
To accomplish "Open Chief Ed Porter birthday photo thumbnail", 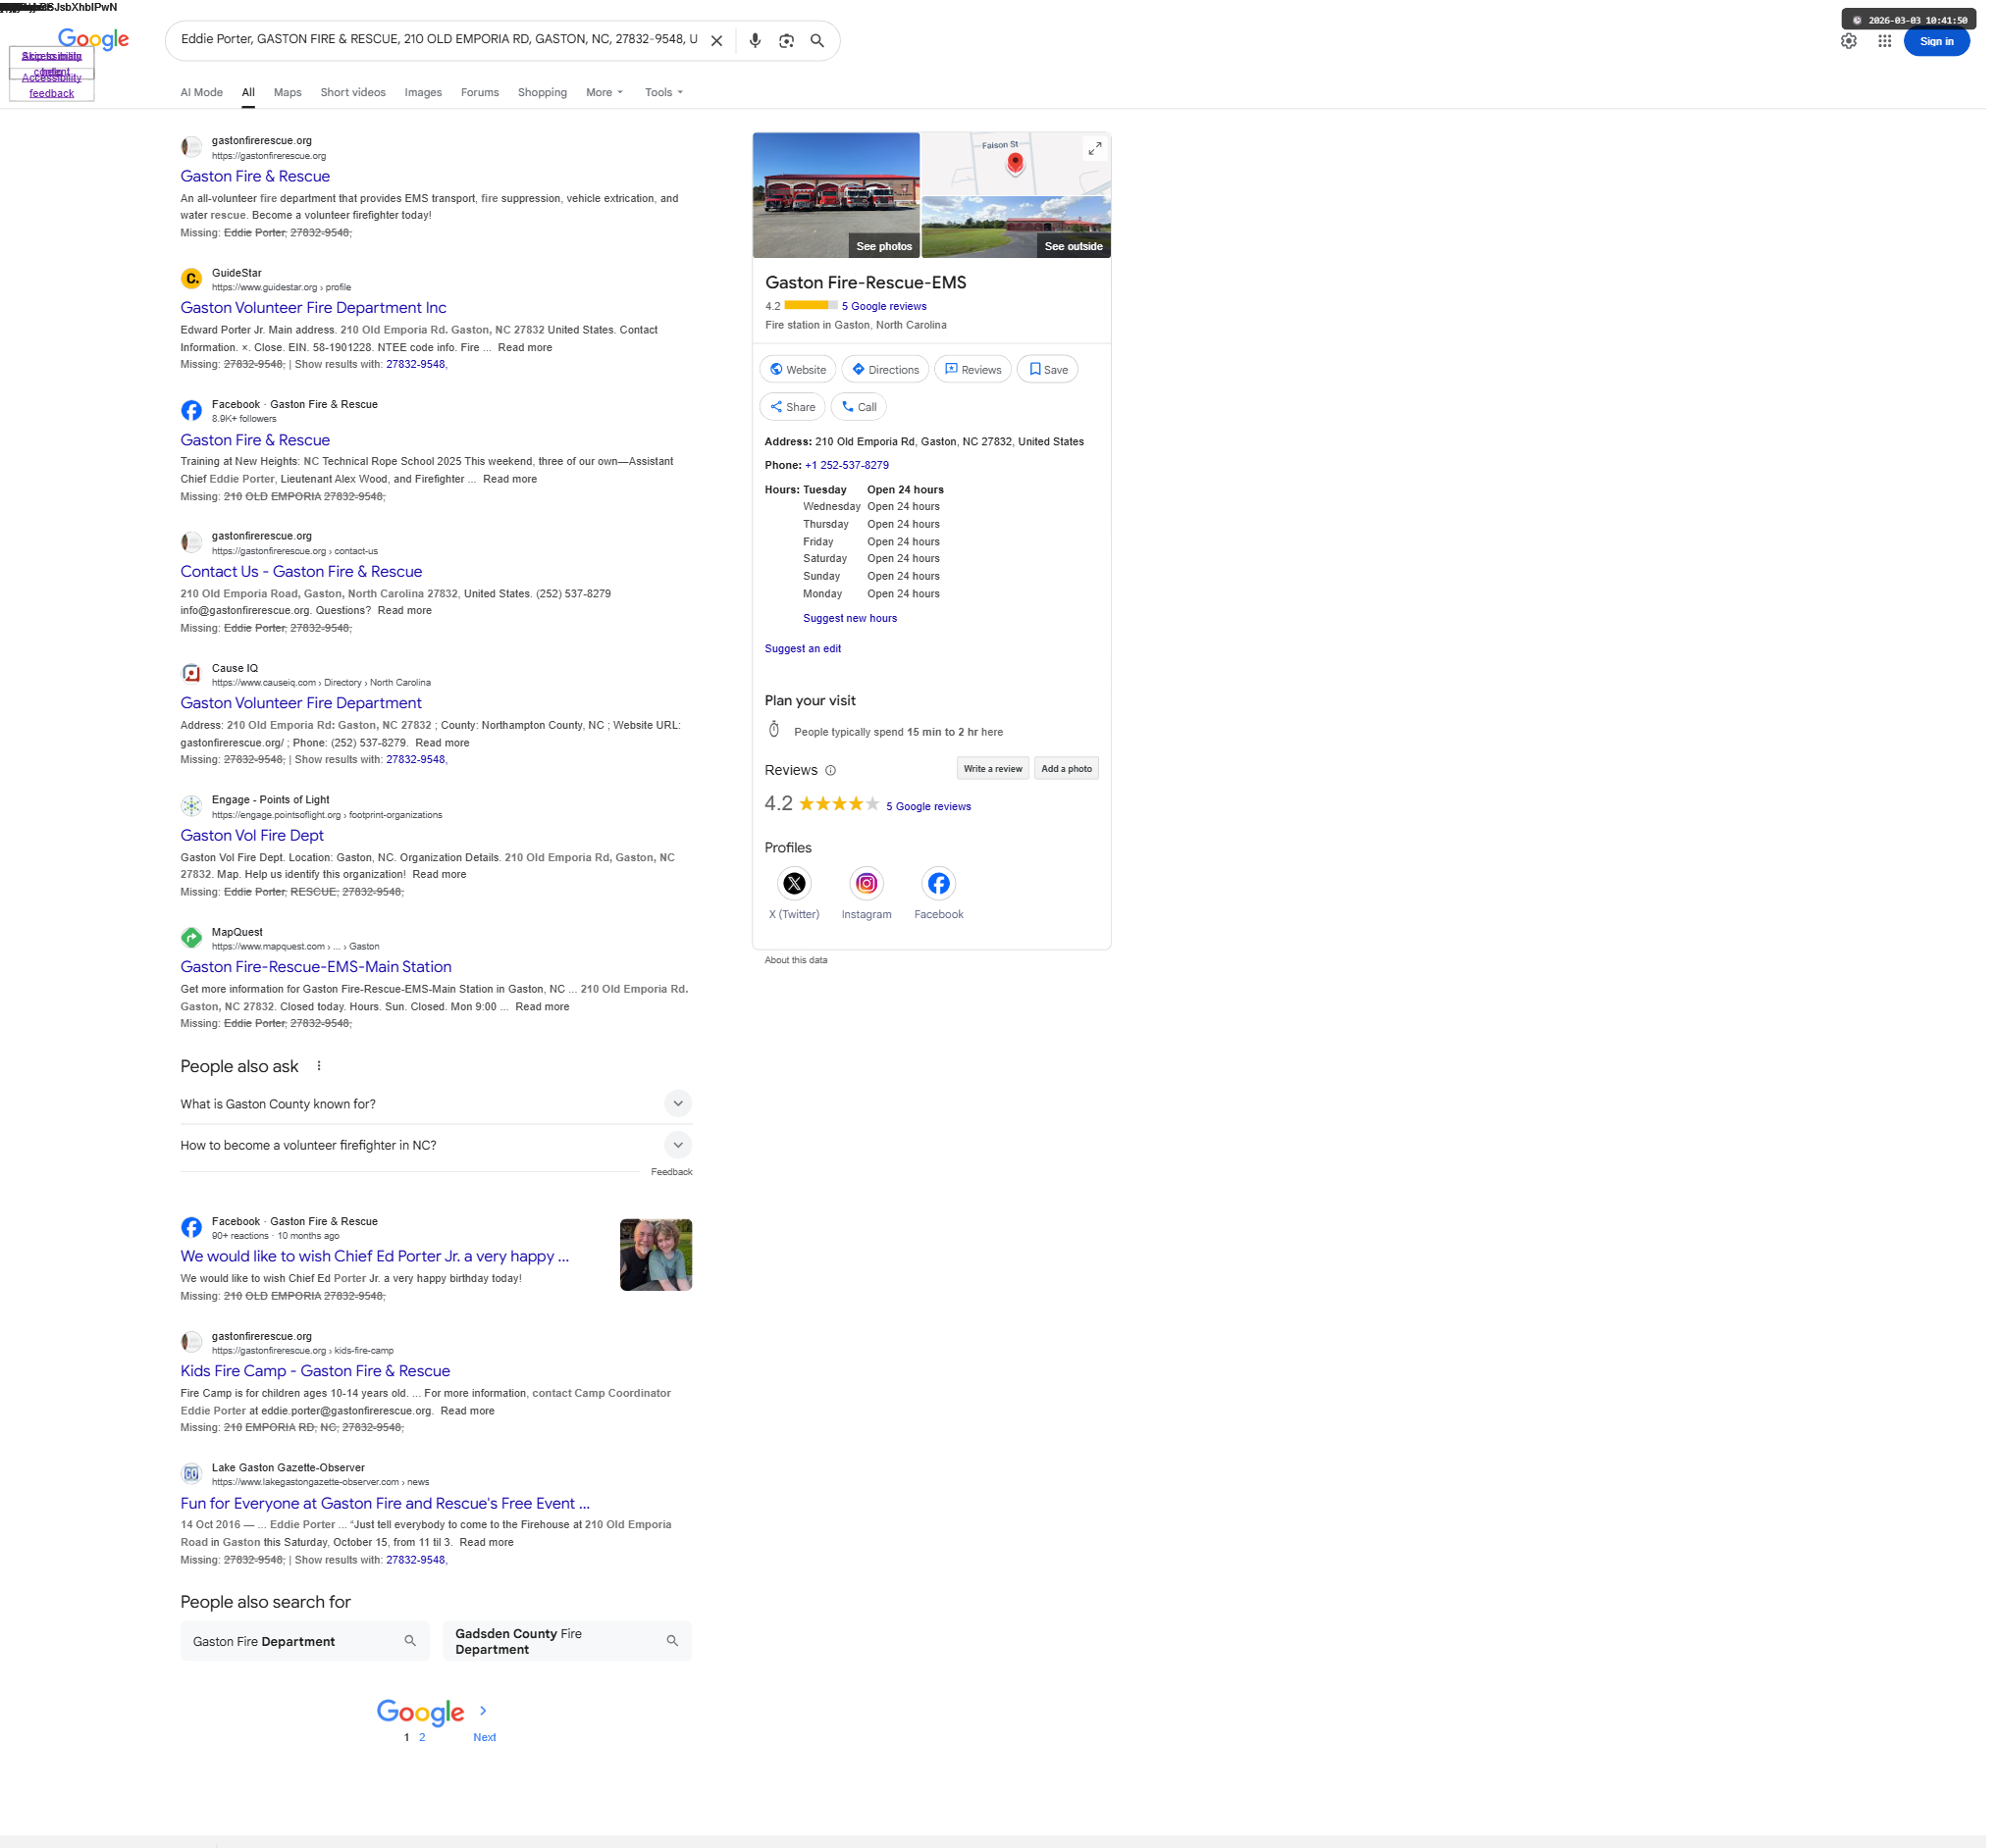I will (x=657, y=1255).
